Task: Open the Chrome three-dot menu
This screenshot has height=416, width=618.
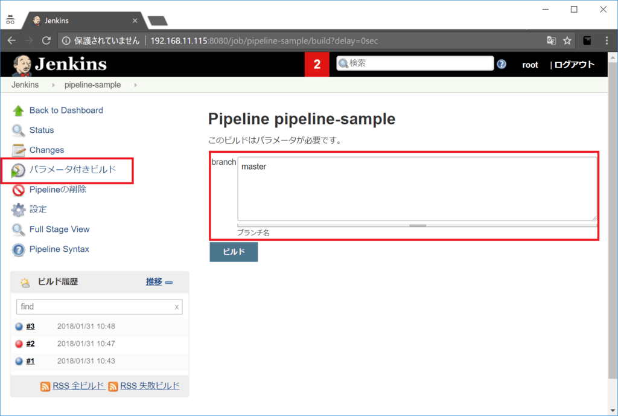Action: [607, 40]
